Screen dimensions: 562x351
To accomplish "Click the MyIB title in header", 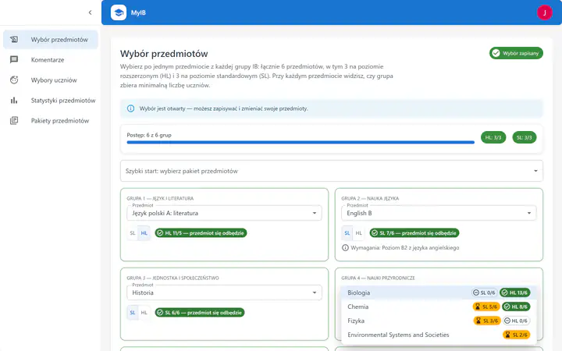I will 138,12.
